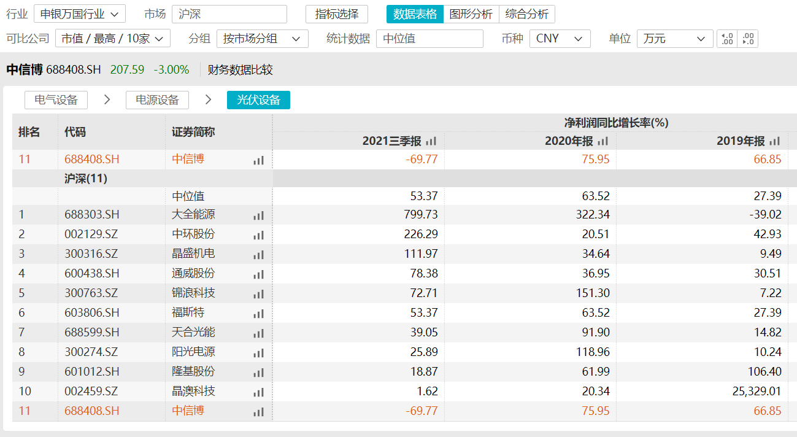Click chart icon beside 2019年报 header

click(774, 142)
